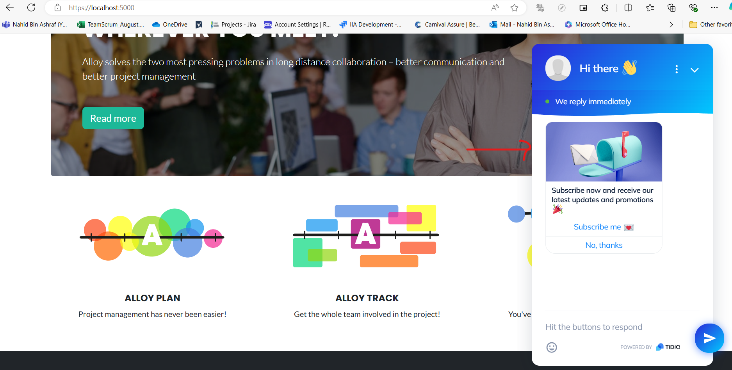
Task: Refresh the page with reload icon
Action: [31, 8]
